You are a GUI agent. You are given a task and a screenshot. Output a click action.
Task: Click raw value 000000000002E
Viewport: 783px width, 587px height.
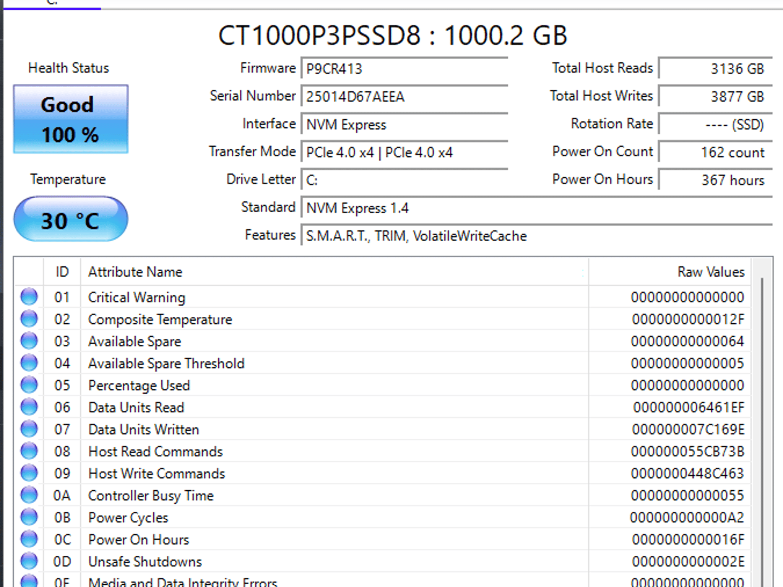tap(688, 562)
